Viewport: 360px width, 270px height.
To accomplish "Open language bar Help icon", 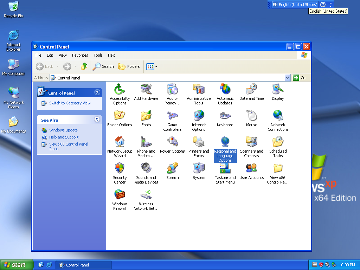I will (x=323, y=5).
